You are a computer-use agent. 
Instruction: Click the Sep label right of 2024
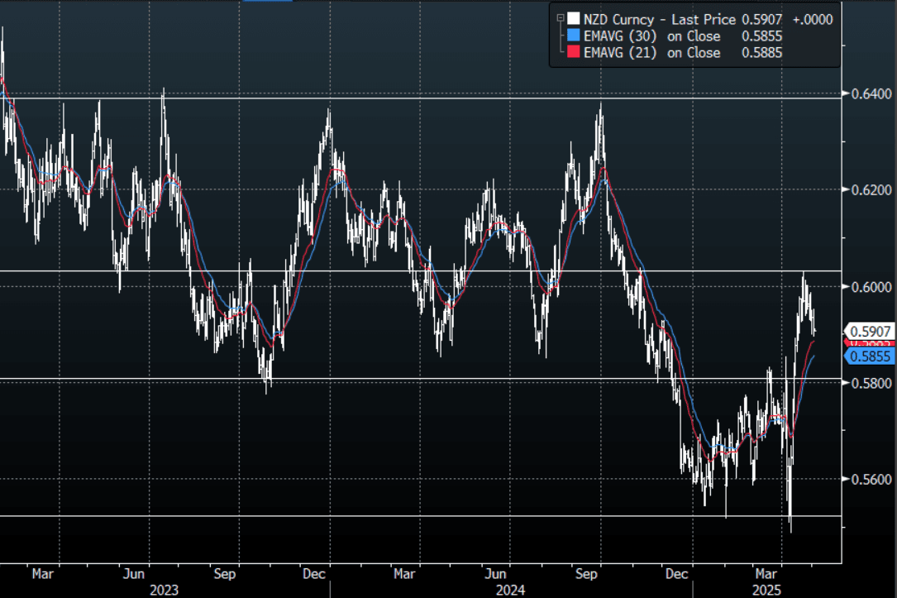(x=585, y=572)
